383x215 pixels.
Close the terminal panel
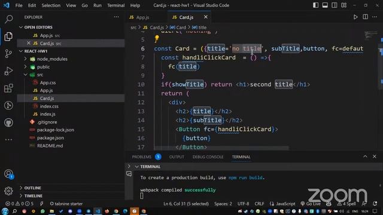click(375, 156)
